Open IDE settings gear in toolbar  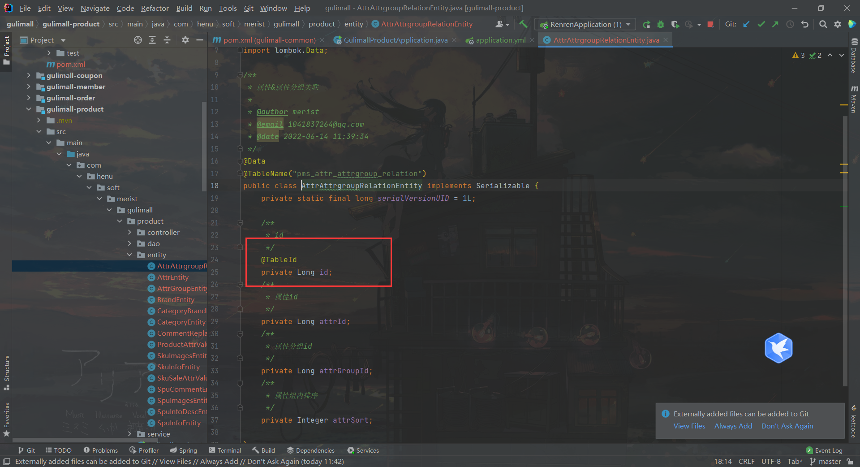pyautogui.click(x=838, y=24)
